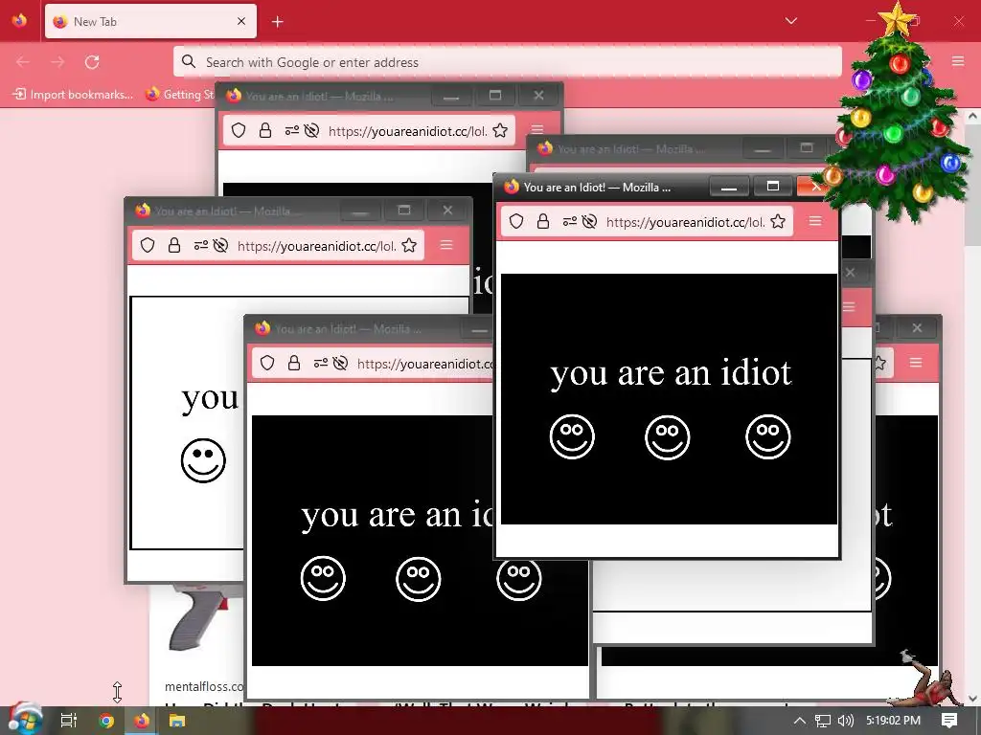Open a new tab with the plus button
The width and height of the screenshot is (981, 735).
point(277,22)
